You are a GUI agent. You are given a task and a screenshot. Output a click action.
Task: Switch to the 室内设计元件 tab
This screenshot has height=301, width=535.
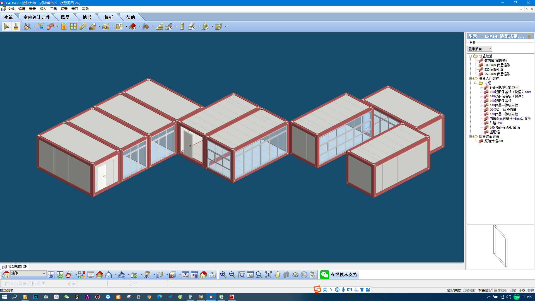point(37,17)
